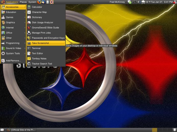This screenshot has height=132, width=177.
Task: Open Thunderbird mail icon in panel
Action: (43, 2)
